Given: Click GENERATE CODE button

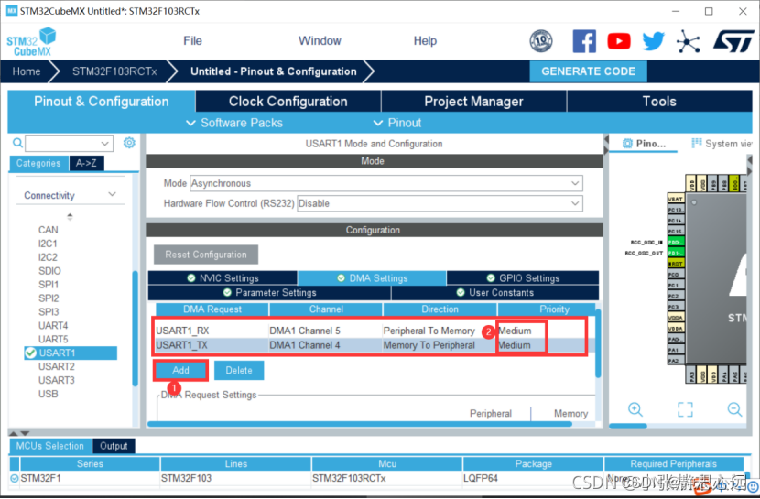Looking at the screenshot, I should point(588,71).
